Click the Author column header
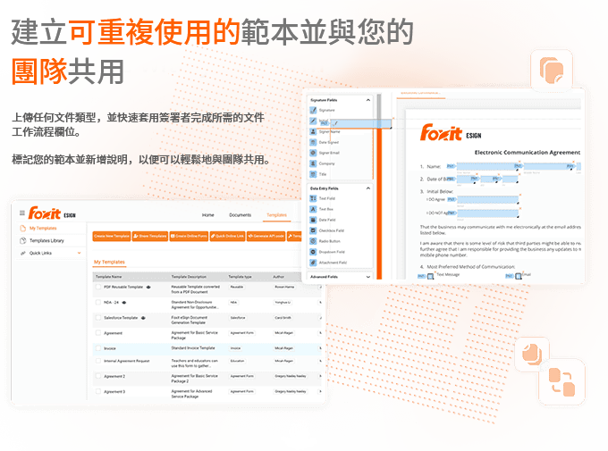This screenshot has width=608, height=451. point(278,277)
